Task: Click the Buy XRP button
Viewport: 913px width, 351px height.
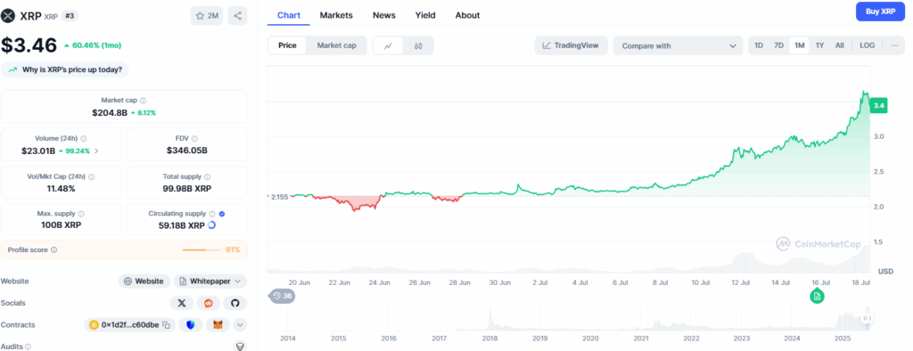Action: 880,11
